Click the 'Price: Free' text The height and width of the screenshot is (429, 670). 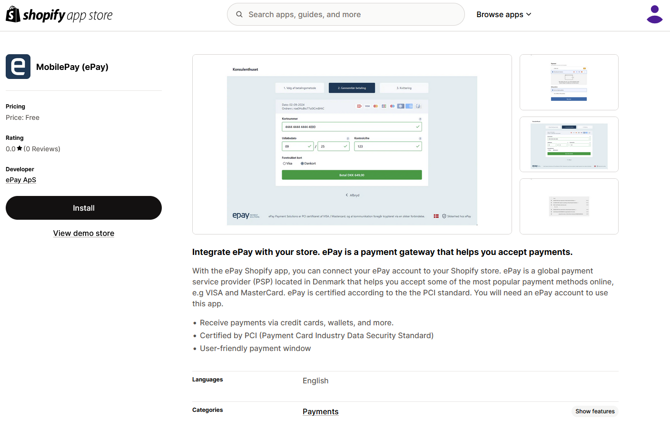(22, 117)
